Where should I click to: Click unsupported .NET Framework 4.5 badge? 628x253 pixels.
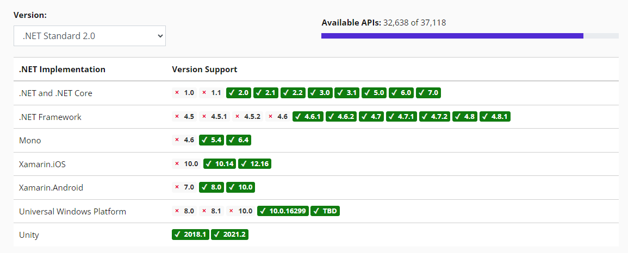pos(184,117)
